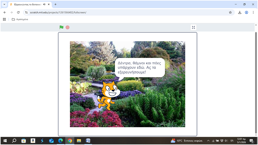Click the green flag to start project
258x145 pixels.
click(61, 28)
